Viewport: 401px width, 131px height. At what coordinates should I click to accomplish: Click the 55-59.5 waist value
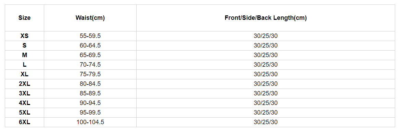tap(90, 36)
